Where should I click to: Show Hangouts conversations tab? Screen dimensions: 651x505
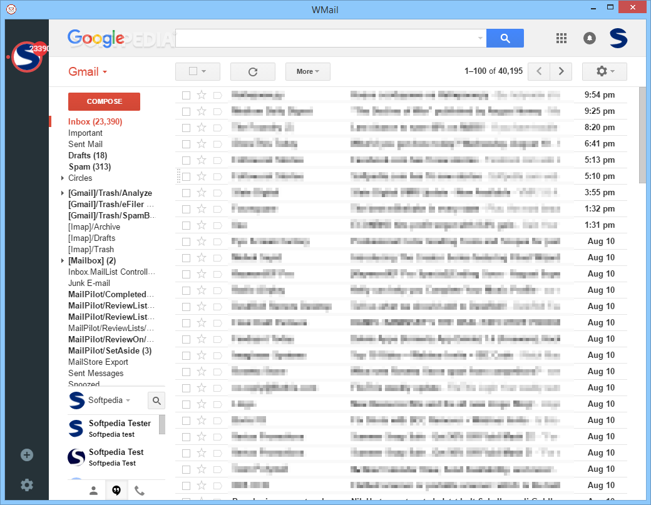(x=116, y=491)
